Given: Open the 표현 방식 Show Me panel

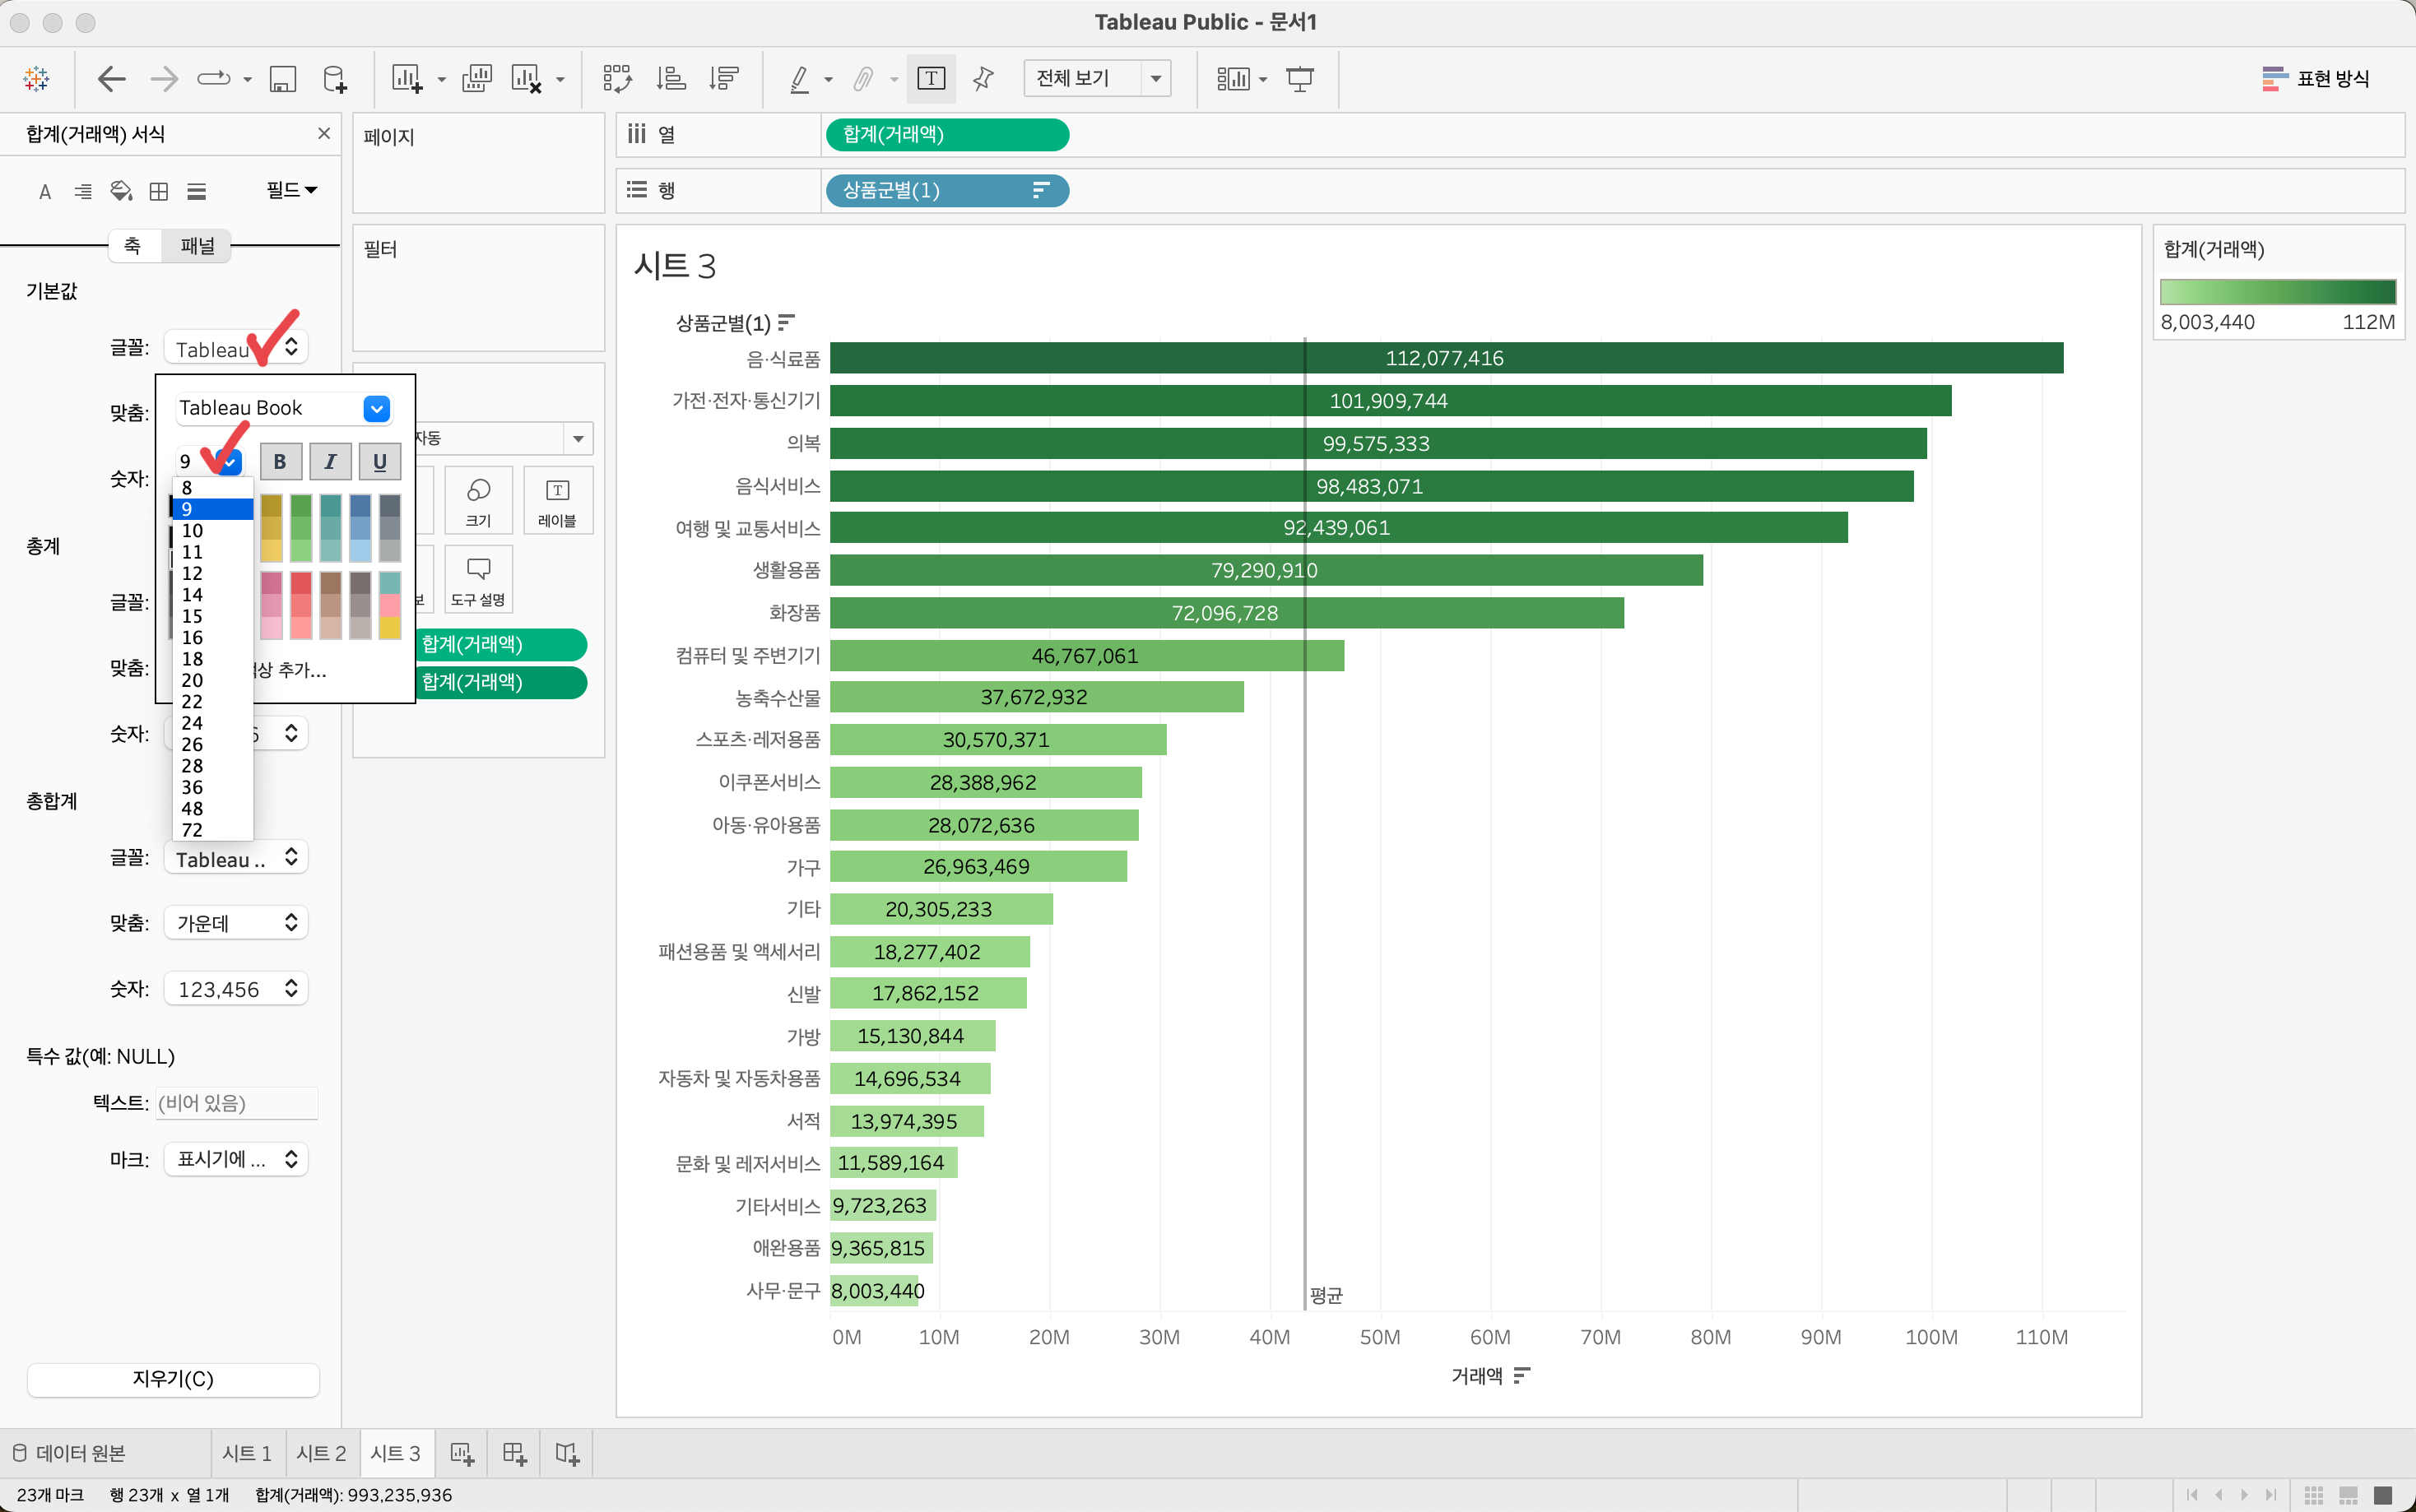Looking at the screenshot, I should click(2315, 79).
